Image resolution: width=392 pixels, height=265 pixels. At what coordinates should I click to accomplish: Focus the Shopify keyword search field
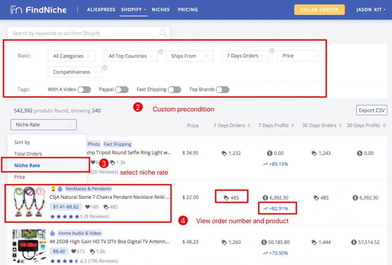point(88,33)
